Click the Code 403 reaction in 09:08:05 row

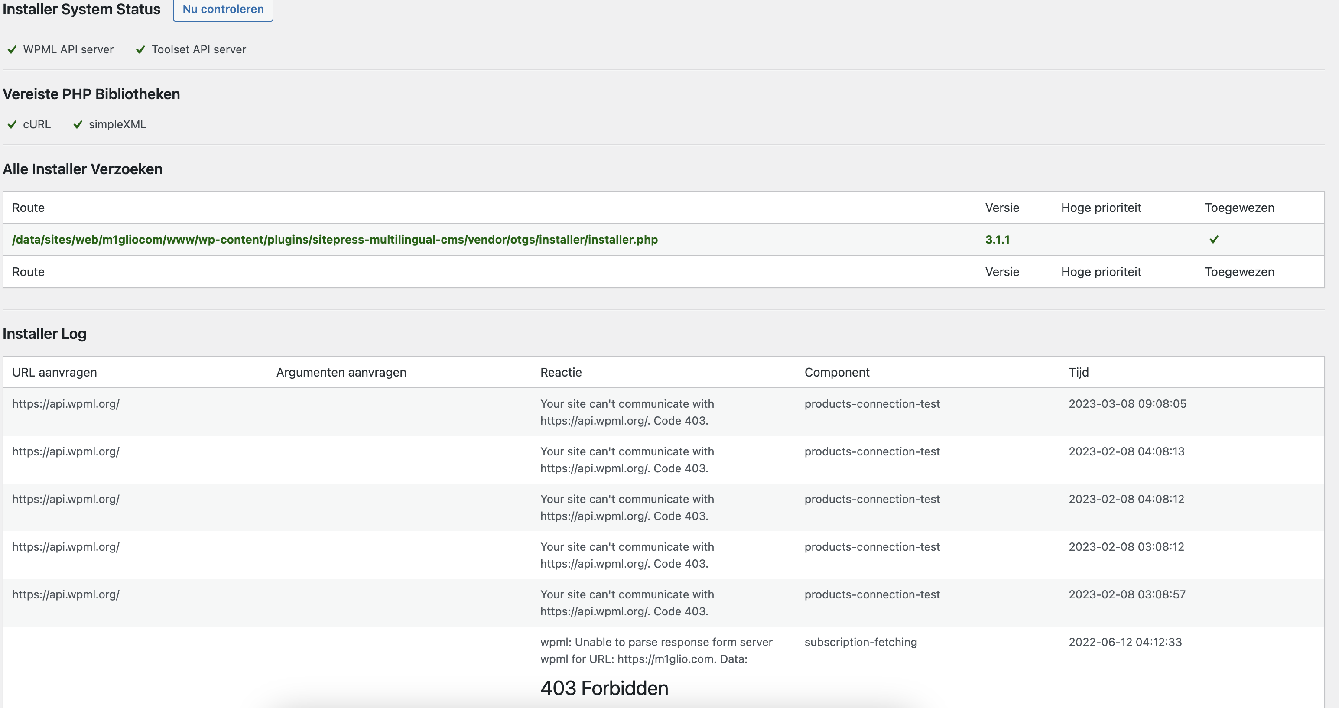(627, 413)
